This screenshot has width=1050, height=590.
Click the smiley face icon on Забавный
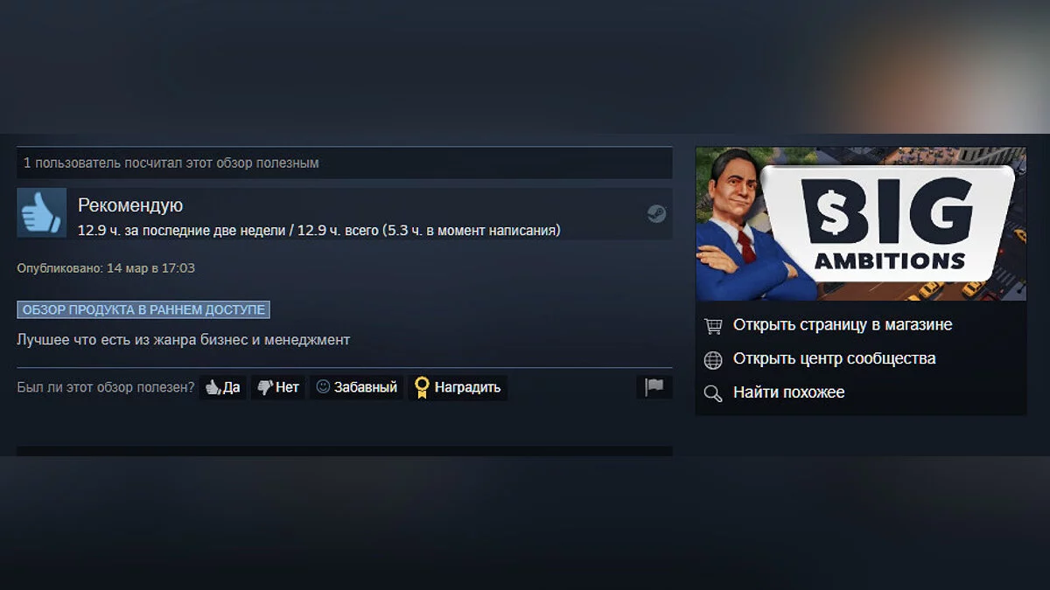[323, 386]
